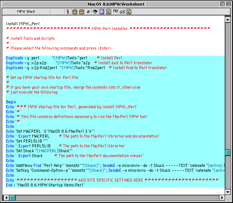Click the # comment toolbar icon
Image resolution: width=233 pixels, height=203 pixels.
[88, 12]
